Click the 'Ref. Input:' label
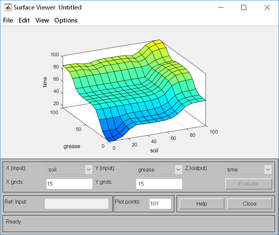This screenshot has height=235, width=279. click(x=16, y=202)
